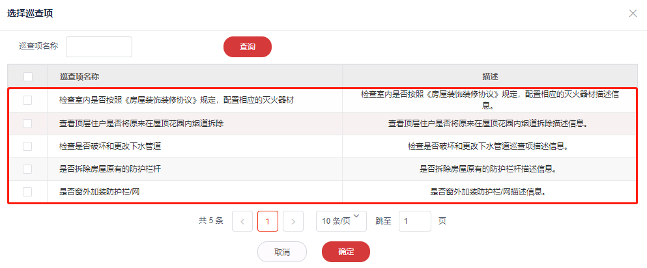Click the 查询 search button
This screenshot has width=647, height=268.
[247, 47]
